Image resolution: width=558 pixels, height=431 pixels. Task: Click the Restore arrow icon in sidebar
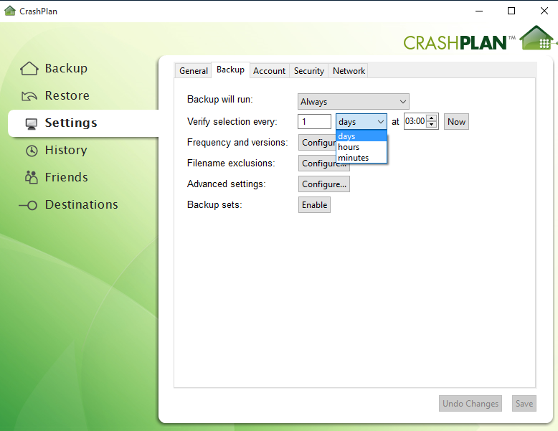pyautogui.click(x=29, y=96)
